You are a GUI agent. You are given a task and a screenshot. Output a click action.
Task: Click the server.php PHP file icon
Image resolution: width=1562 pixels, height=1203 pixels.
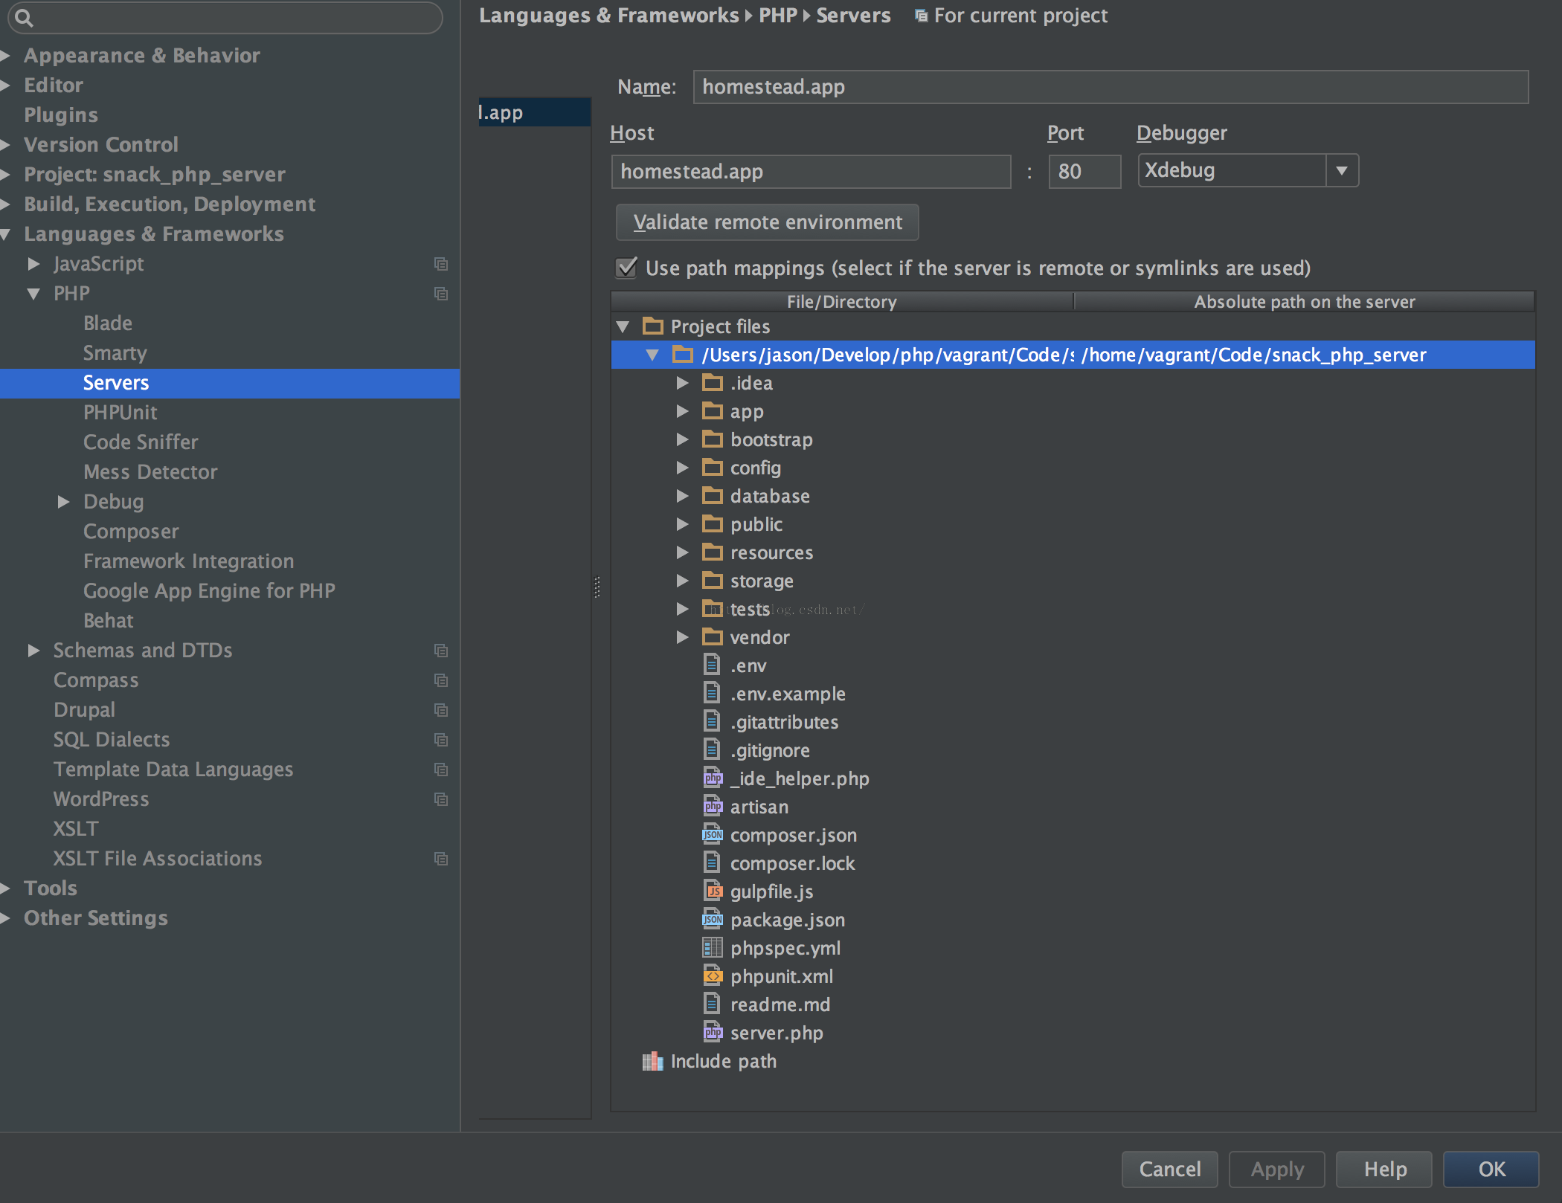point(713,1032)
